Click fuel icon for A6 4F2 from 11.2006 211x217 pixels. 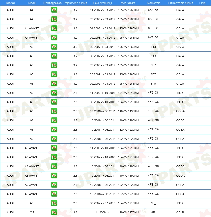coord(54,93)
